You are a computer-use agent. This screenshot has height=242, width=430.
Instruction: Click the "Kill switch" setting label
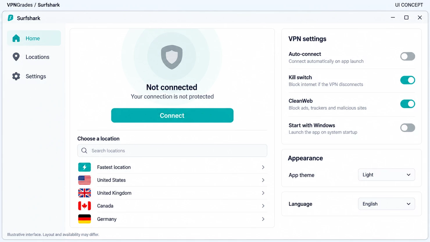click(300, 77)
